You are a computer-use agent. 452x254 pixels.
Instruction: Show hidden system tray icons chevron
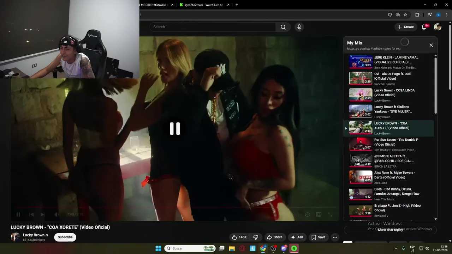pyautogui.click(x=396, y=248)
